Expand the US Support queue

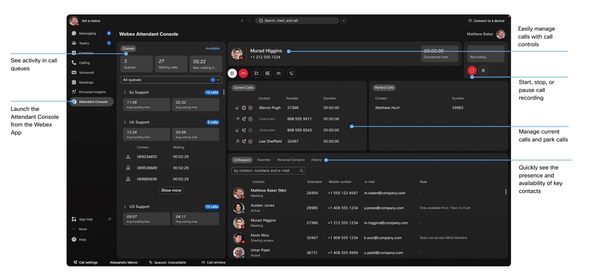(125, 207)
